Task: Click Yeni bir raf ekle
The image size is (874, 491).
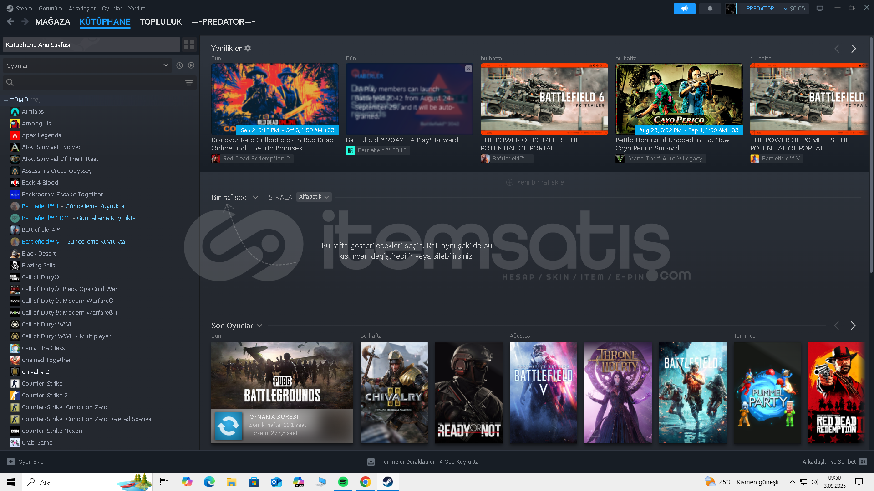Action: [x=535, y=182]
